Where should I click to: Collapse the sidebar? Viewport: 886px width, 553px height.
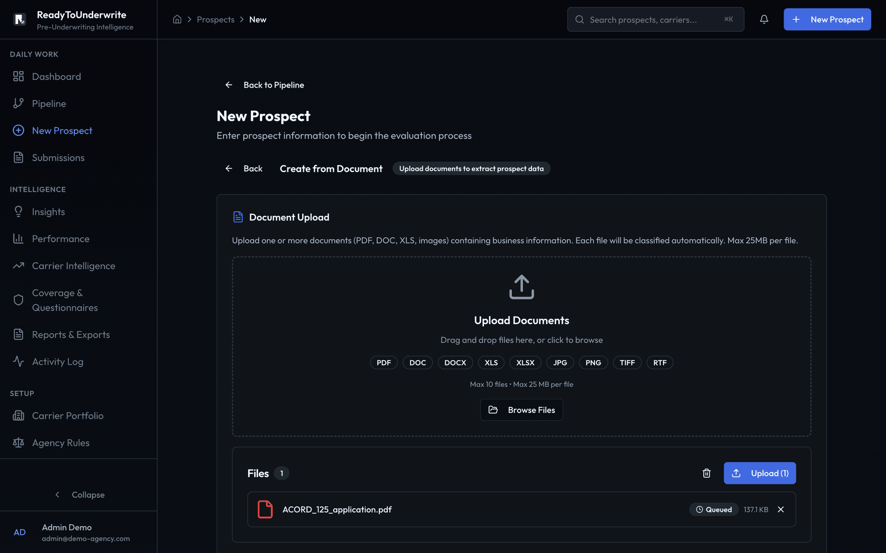78,494
